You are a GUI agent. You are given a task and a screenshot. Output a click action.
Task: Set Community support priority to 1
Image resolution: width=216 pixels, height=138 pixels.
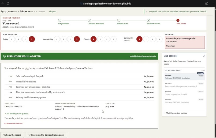(146, 39)
